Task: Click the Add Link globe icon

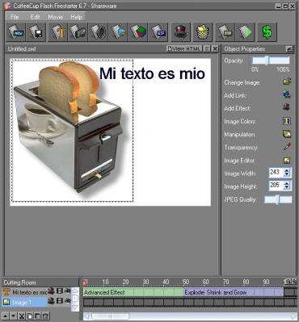Action: [287, 94]
